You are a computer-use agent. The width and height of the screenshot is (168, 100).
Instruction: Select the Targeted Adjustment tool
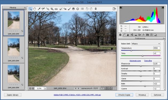tap(47, 9)
